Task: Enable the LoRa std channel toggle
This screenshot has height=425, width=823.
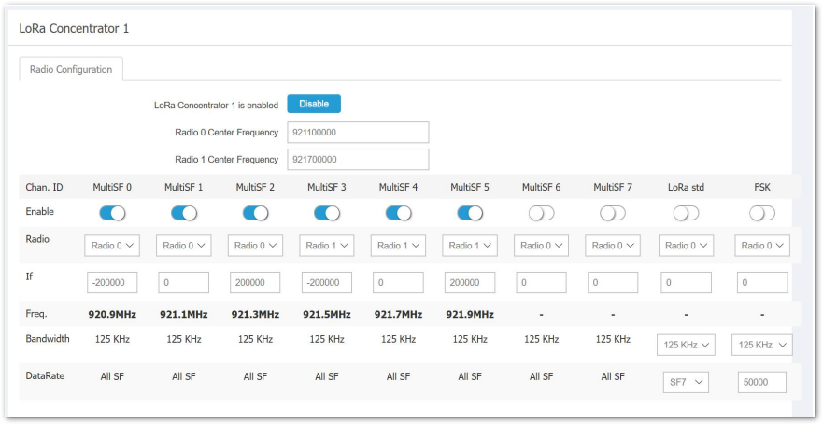Action: tap(686, 213)
